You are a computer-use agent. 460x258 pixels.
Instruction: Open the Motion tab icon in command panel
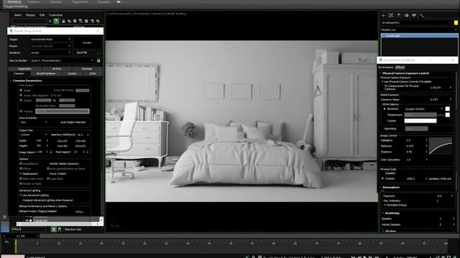pyautogui.click(x=406, y=16)
